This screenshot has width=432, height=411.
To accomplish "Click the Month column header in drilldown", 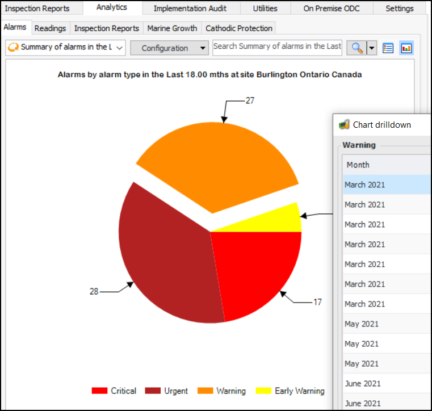I will 386,165.
